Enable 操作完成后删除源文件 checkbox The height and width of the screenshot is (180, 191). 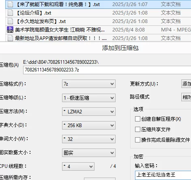pyautogui.click(x=137, y=140)
